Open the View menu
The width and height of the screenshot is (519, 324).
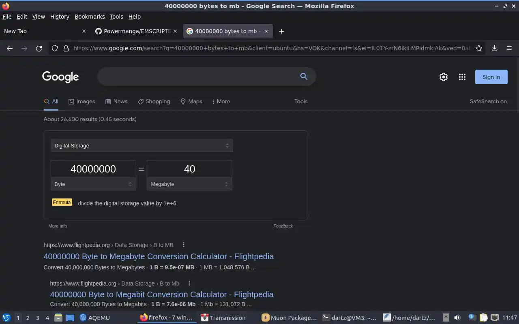(x=39, y=17)
